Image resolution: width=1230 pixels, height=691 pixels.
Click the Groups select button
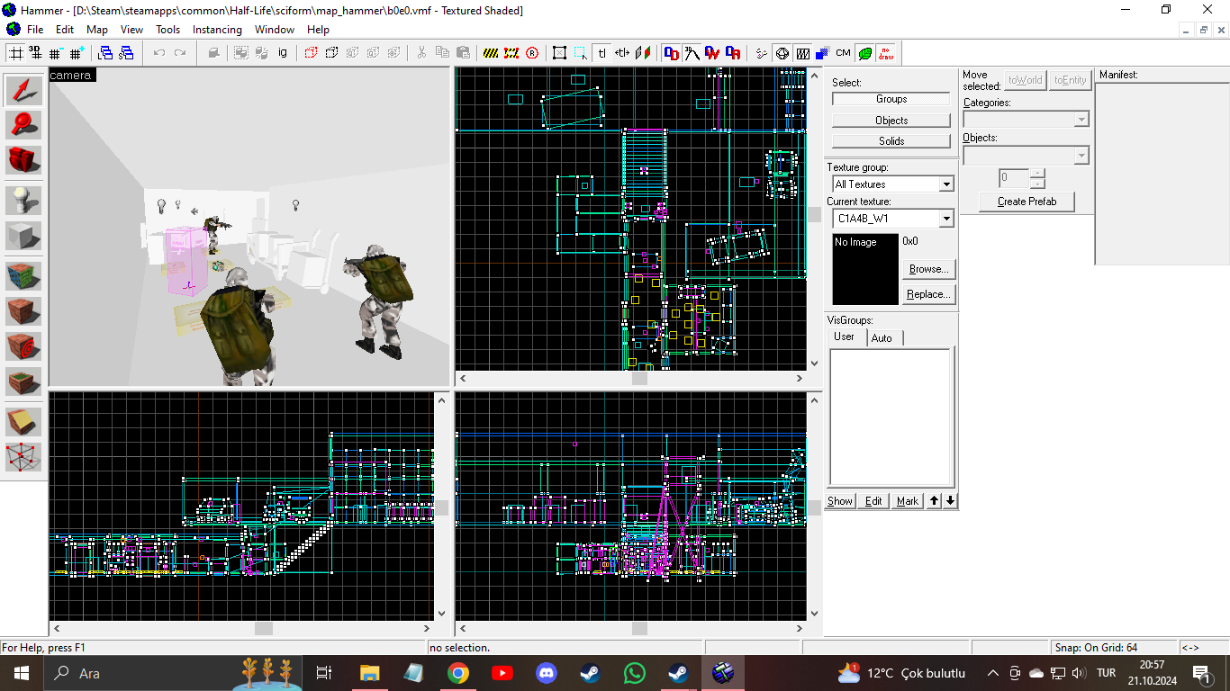[891, 99]
